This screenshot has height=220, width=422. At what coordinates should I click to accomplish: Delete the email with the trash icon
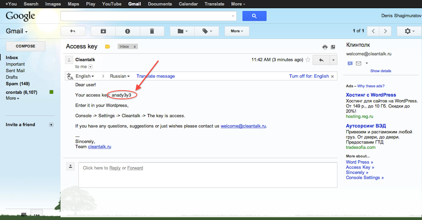[152, 31]
